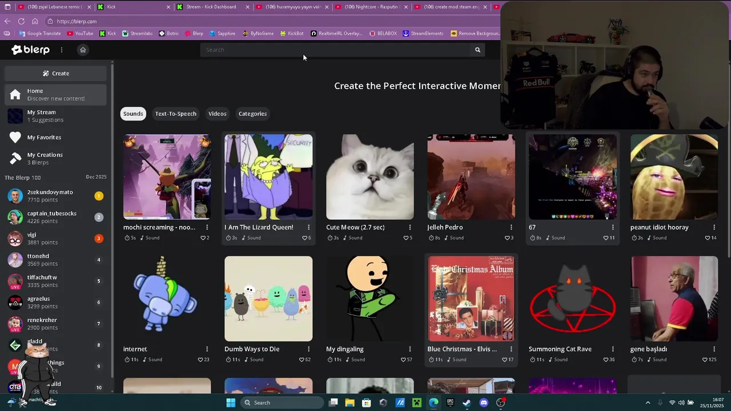Image resolution: width=731 pixels, height=411 pixels.
Task: Switch to the Videos tab
Action: 218,114
